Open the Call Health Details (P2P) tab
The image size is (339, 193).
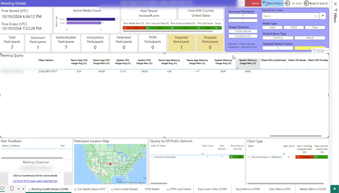(90, 189)
